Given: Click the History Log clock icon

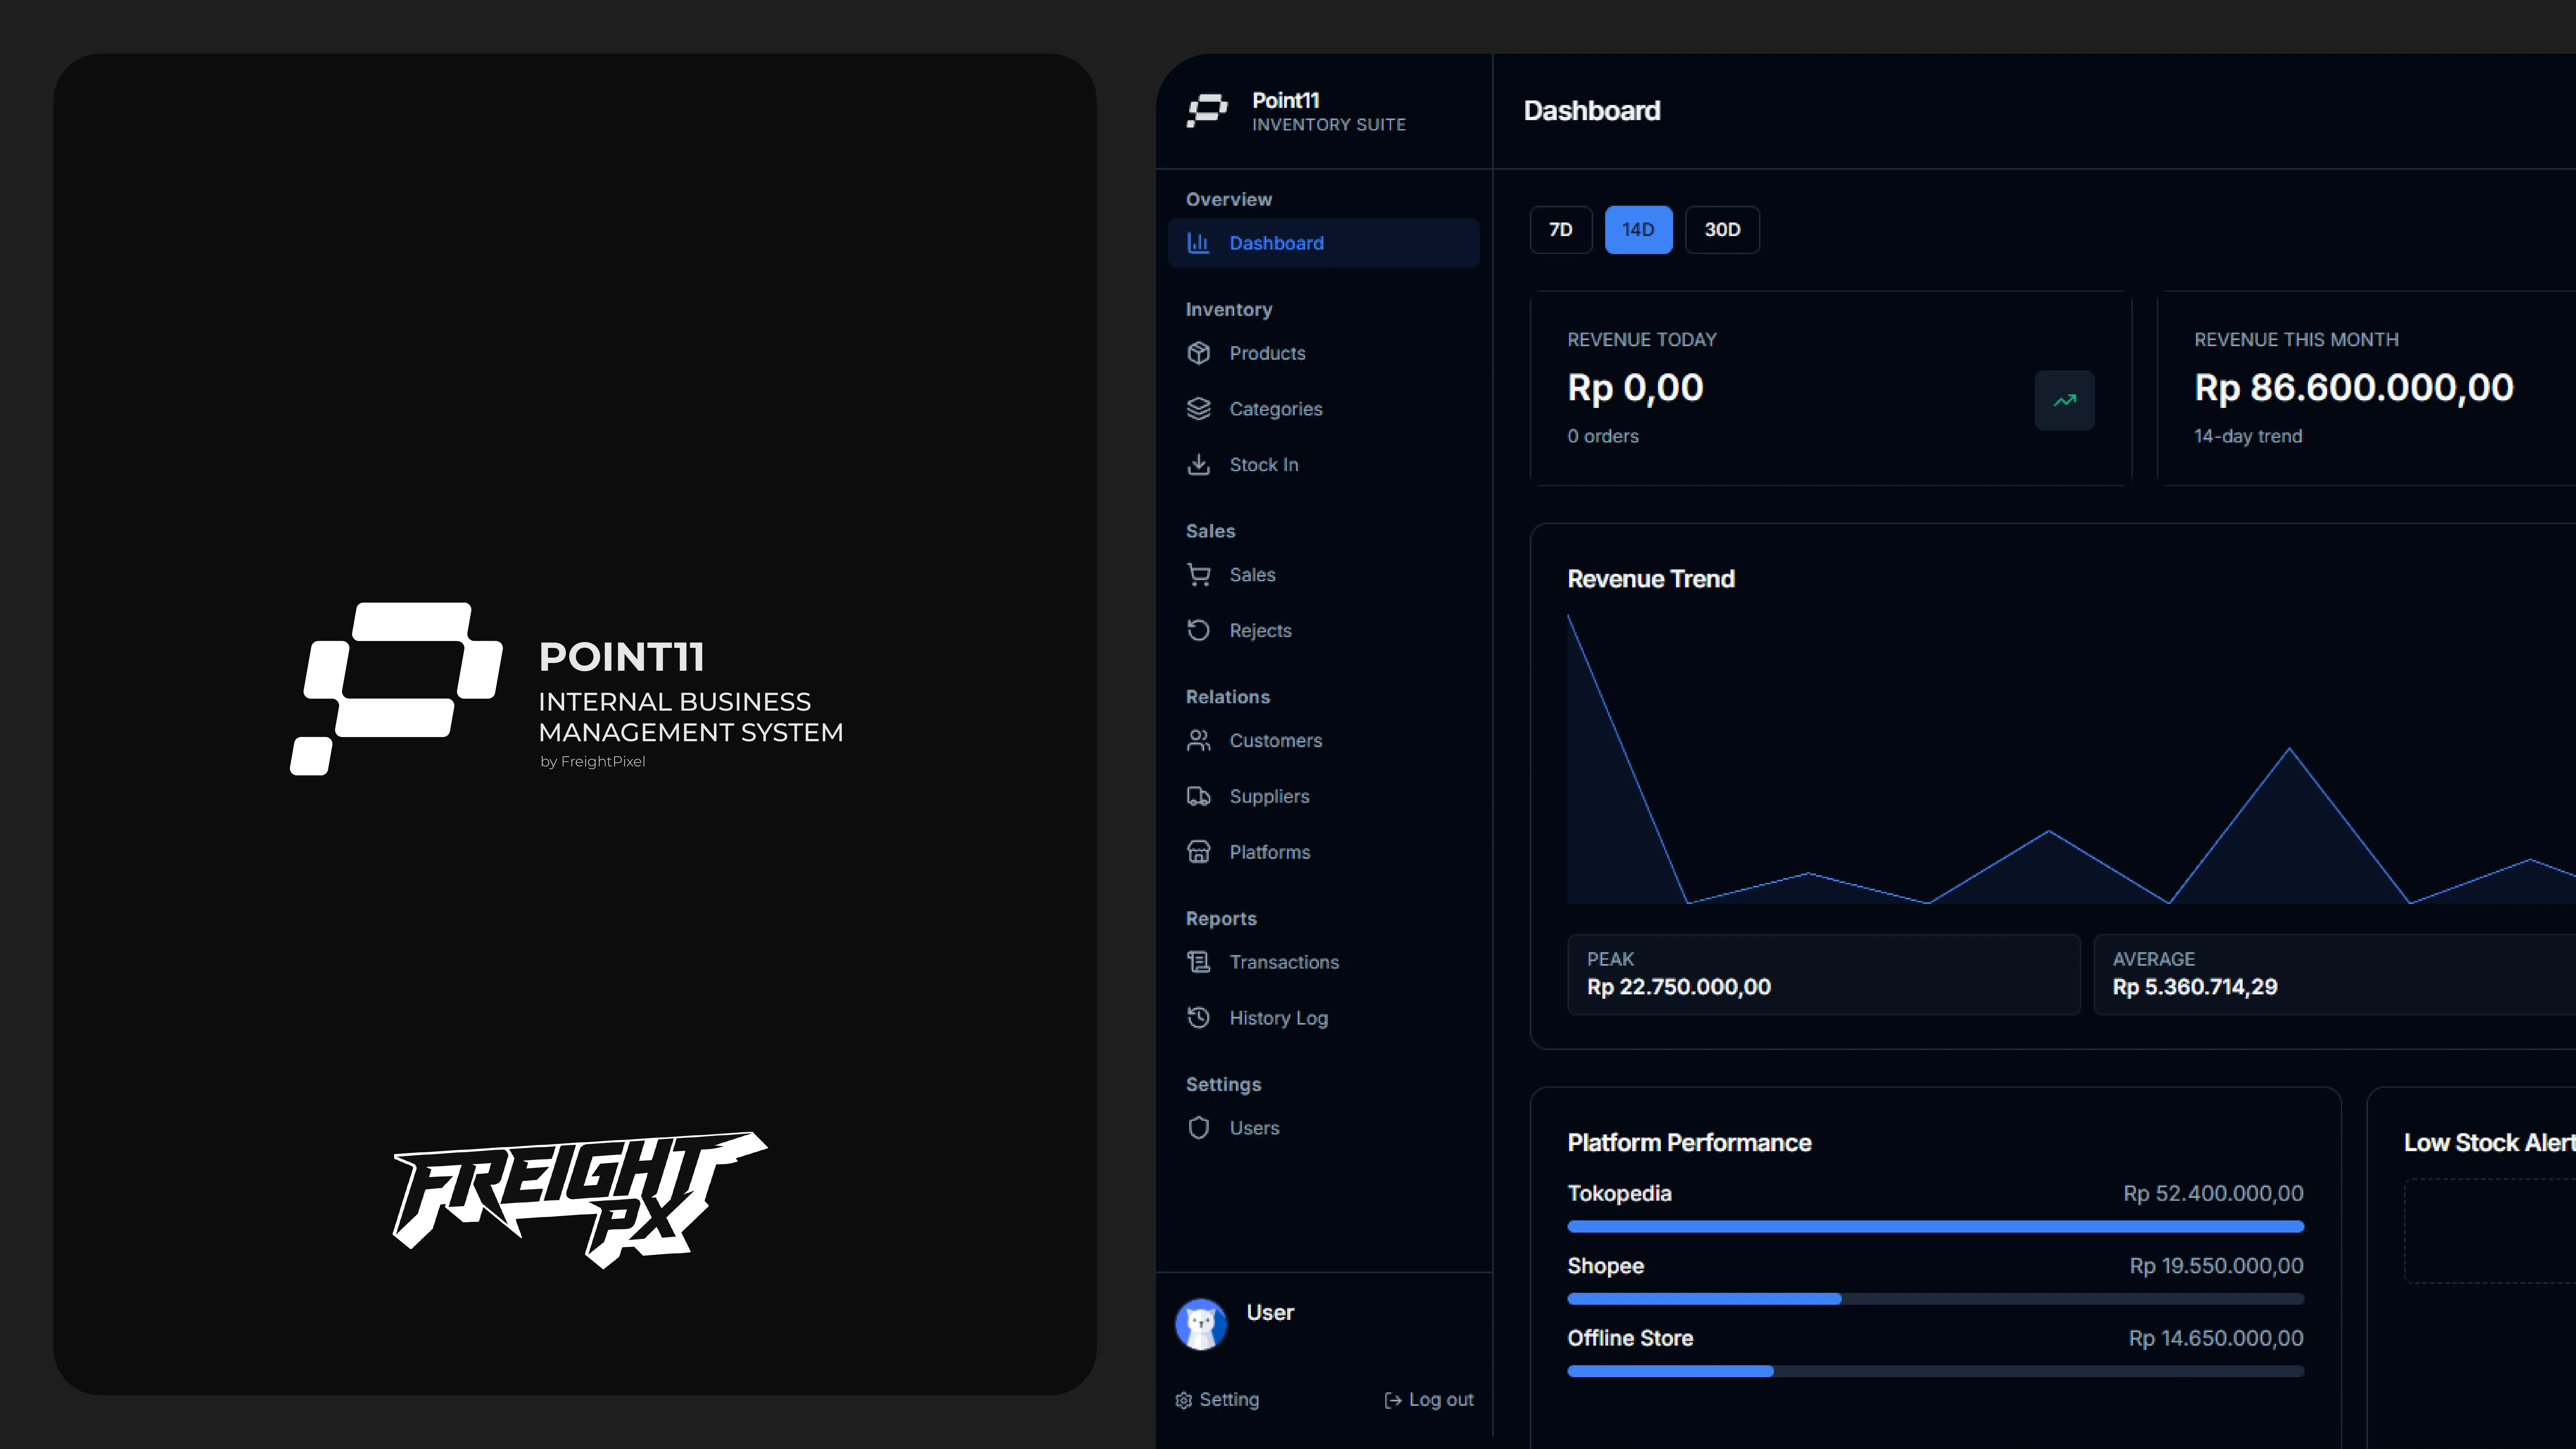Looking at the screenshot, I should click(x=1198, y=1018).
